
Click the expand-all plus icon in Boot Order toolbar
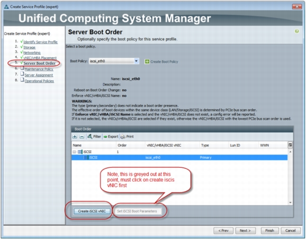(75, 136)
